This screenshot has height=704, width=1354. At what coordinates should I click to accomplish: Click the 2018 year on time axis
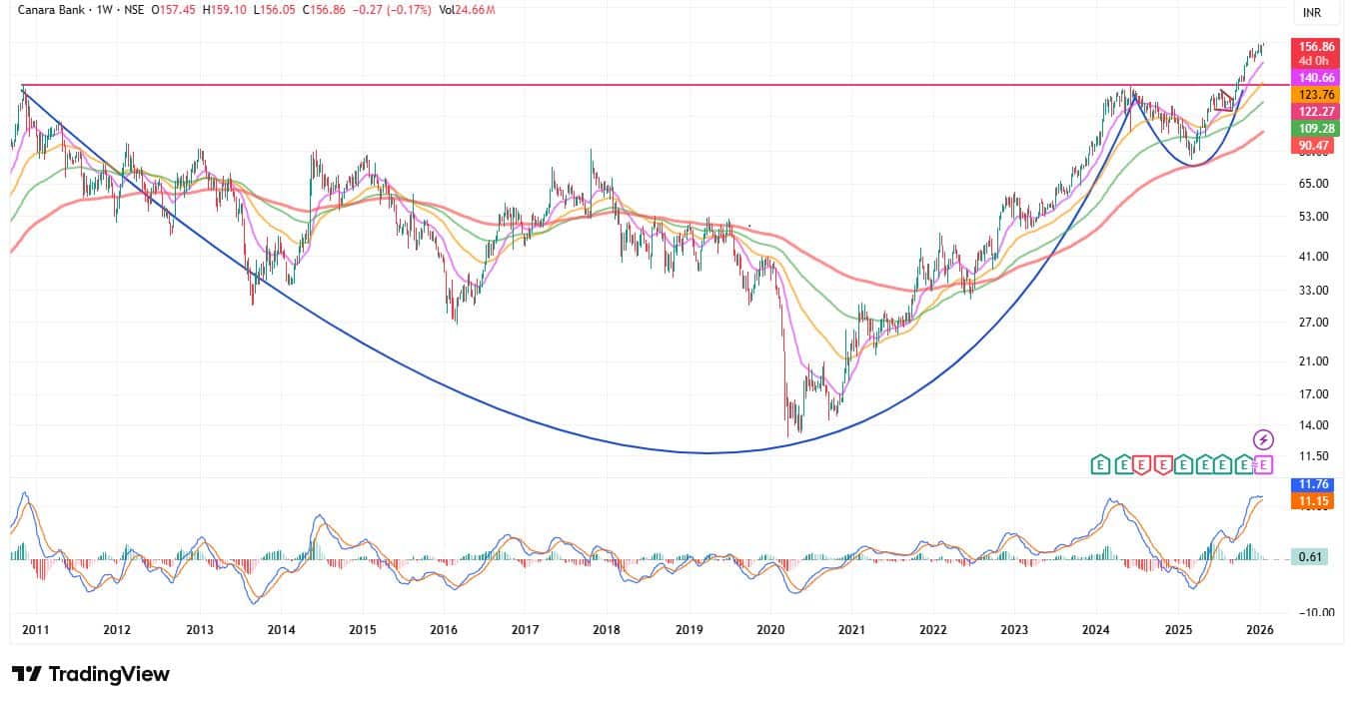pyautogui.click(x=606, y=630)
